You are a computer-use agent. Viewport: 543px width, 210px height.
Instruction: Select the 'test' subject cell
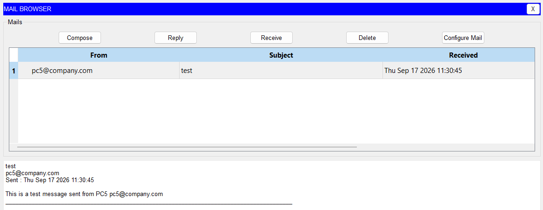(281, 71)
